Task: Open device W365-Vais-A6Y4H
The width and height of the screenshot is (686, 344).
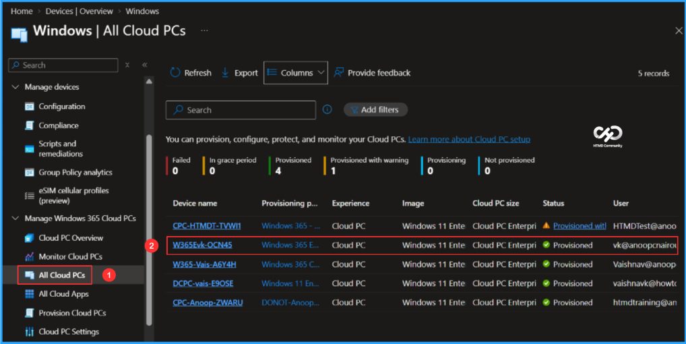Action: 204,264
